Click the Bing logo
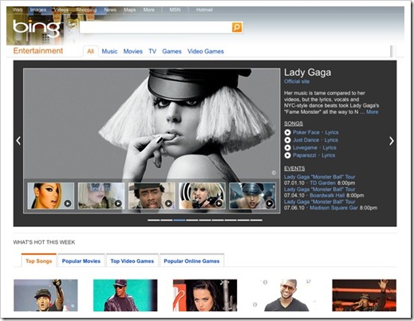The width and height of the screenshot is (414, 321). click(37, 28)
